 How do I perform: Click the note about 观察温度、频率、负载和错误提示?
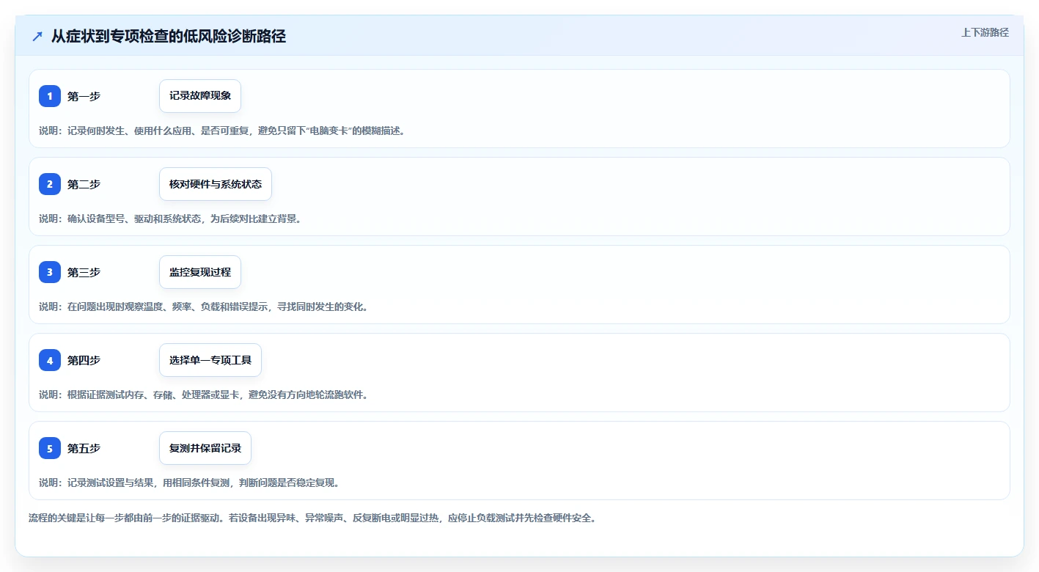[204, 307]
